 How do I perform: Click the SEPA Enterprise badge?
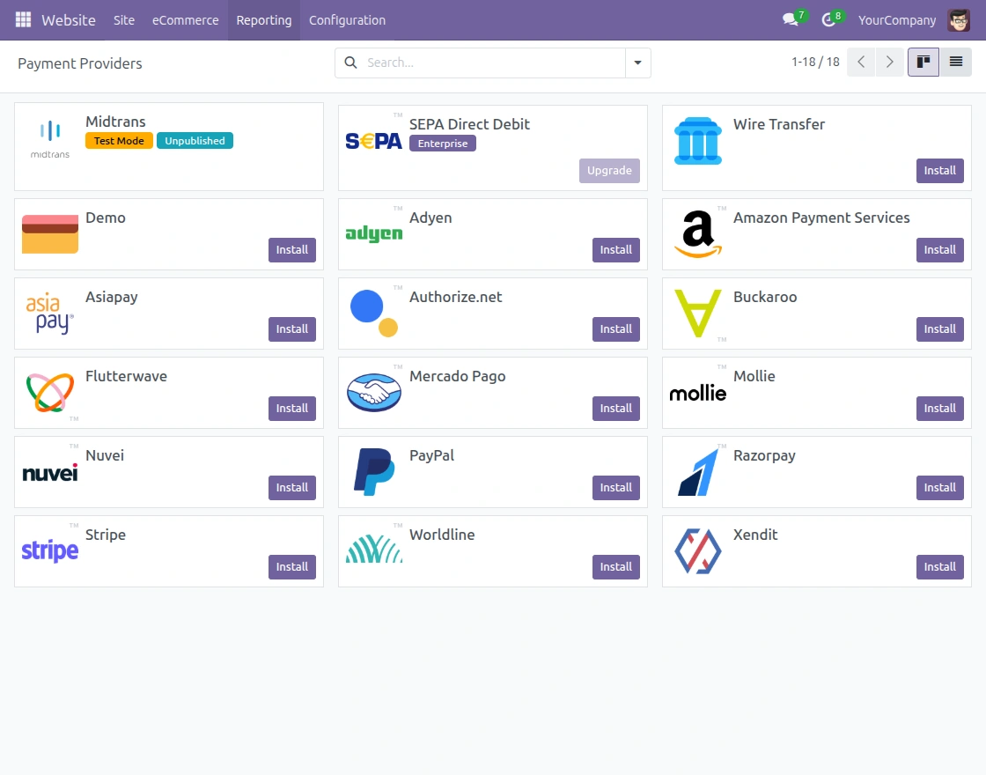(443, 144)
